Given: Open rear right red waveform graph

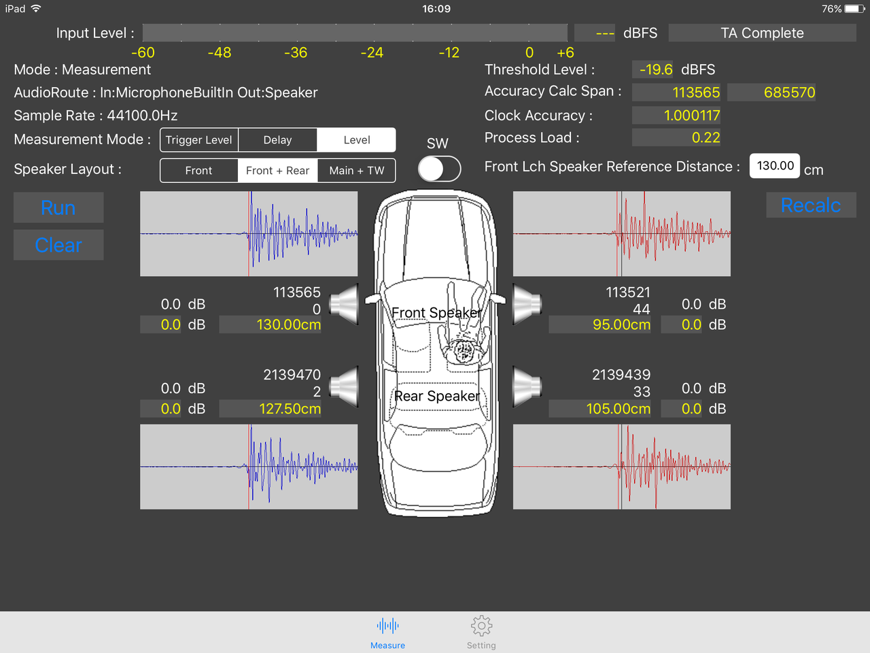Looking at the screenshot, I should (622, 467).
